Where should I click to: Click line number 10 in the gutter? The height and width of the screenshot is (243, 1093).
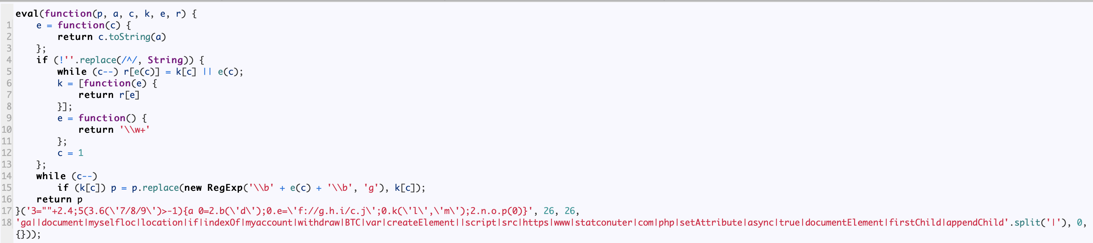click(x=7, y=130)
